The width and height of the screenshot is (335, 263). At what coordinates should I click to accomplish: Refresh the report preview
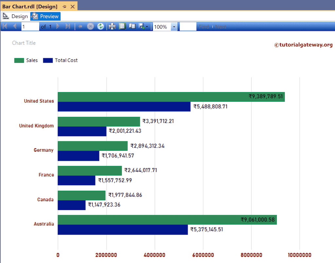(101, 26)
